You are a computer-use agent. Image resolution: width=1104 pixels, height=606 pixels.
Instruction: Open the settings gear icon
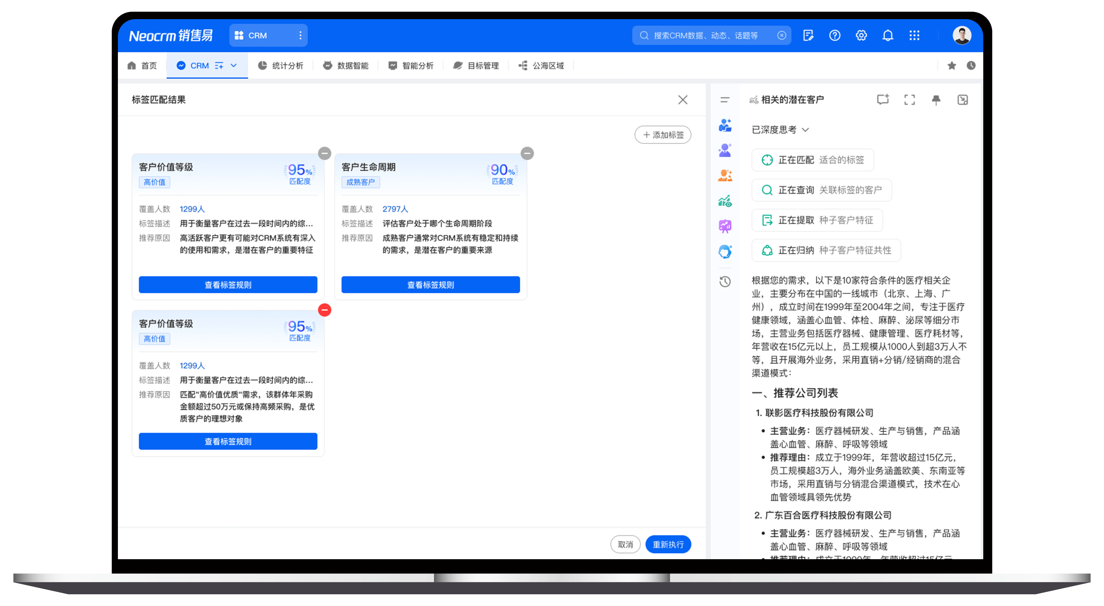pos(861,35)
